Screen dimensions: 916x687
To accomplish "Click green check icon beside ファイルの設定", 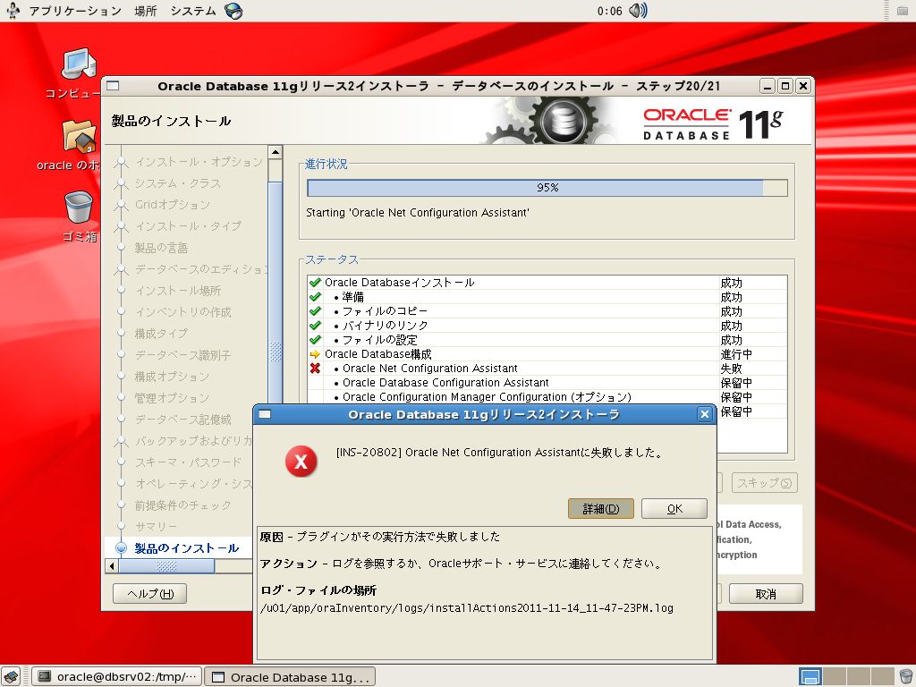I will tap(315, 339).
